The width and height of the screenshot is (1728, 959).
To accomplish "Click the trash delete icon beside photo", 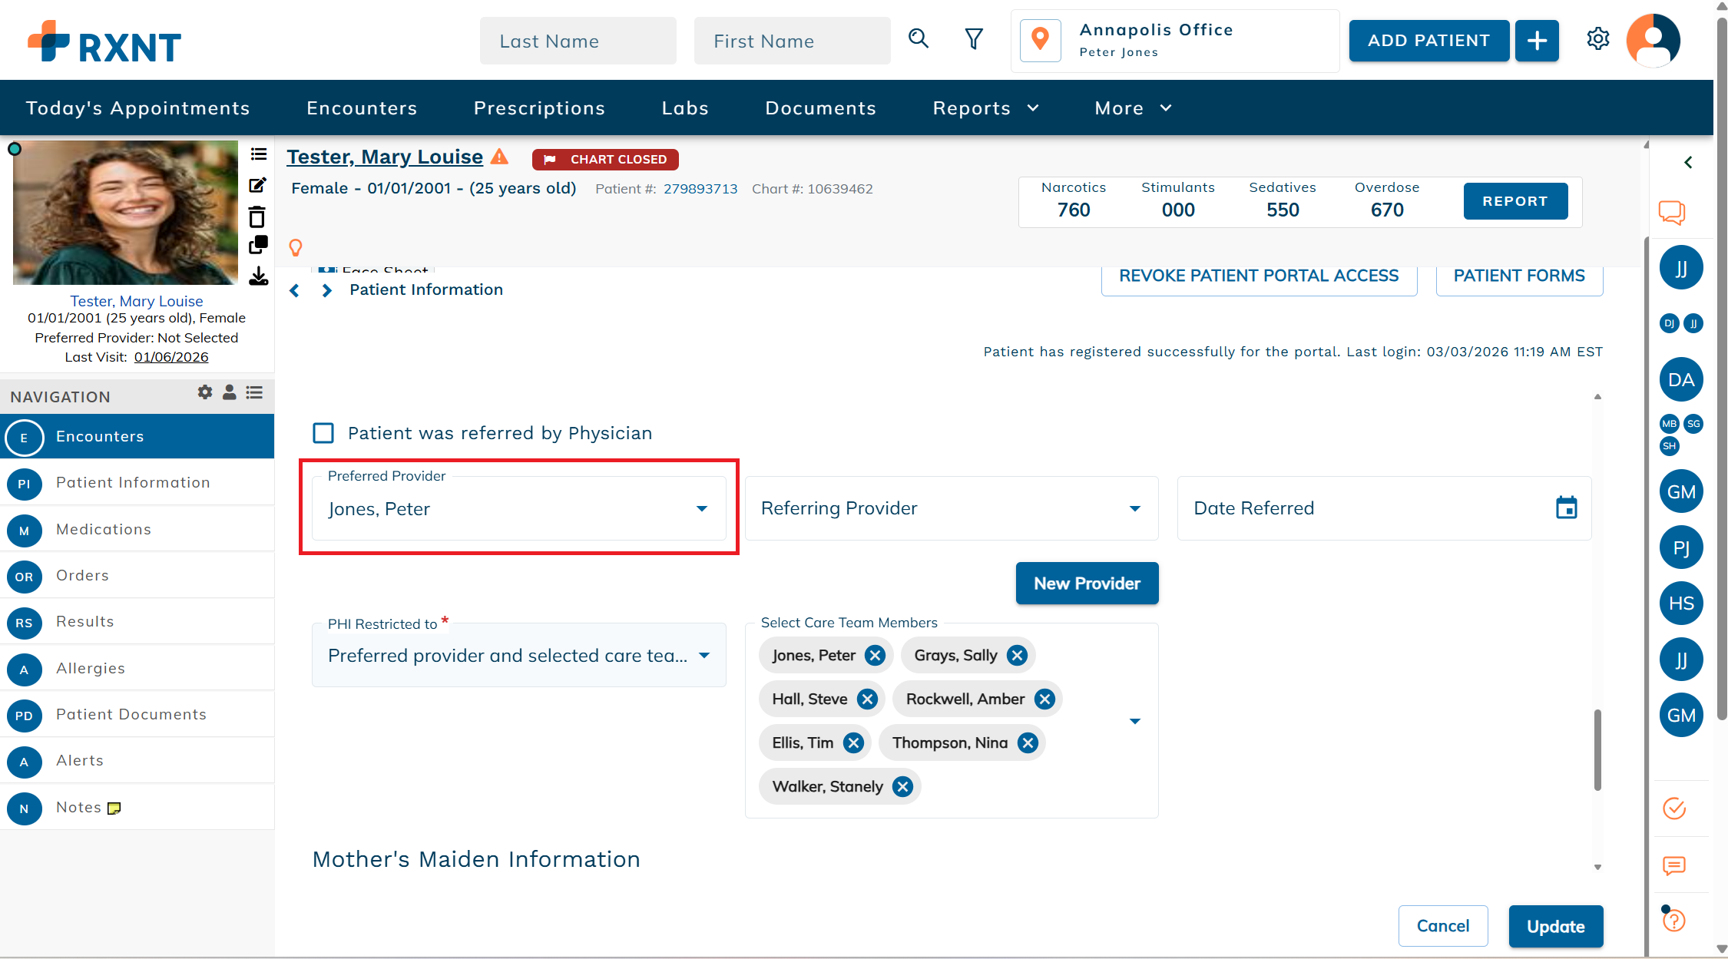I will click(258, 217).
